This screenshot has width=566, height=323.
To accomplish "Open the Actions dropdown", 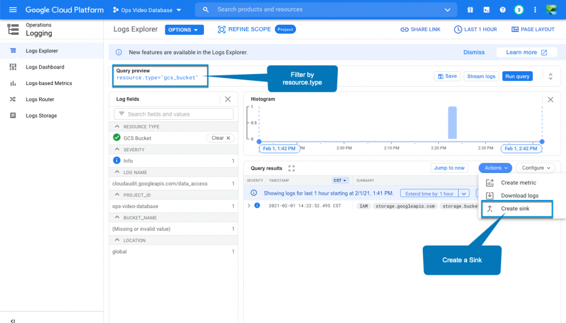I will point(495,168).
